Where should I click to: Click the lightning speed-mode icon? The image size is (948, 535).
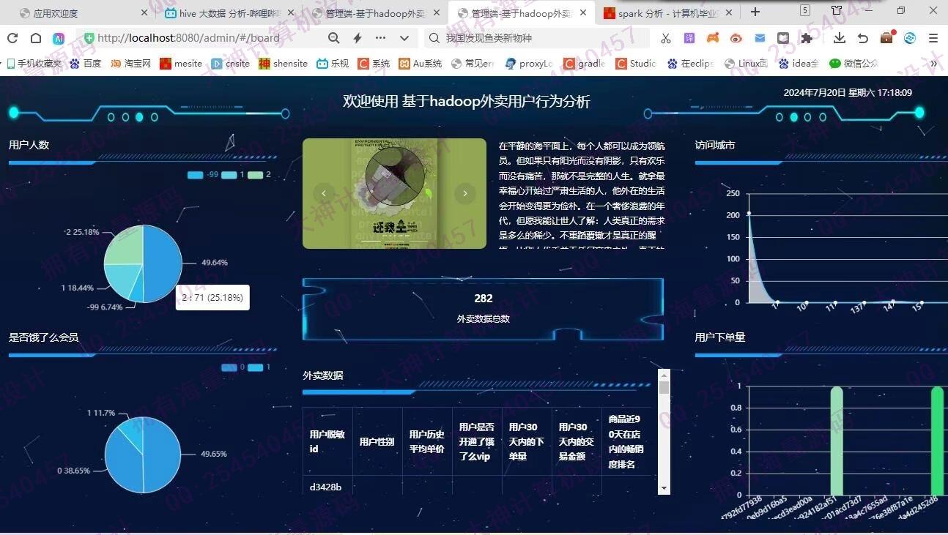point(357,38)
